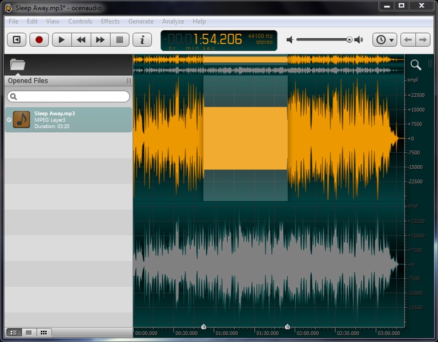This screenshot has width=438, height=342.
Task: Select Sleep Away.mp3 in Opened Files
Action: (x=69, y=120)
